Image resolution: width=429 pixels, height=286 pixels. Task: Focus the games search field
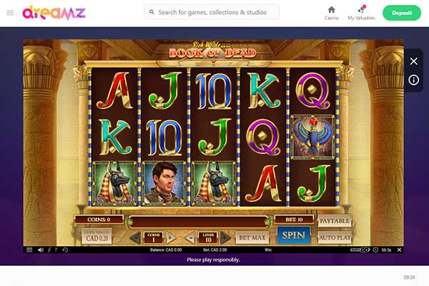[x=212, y=12]
